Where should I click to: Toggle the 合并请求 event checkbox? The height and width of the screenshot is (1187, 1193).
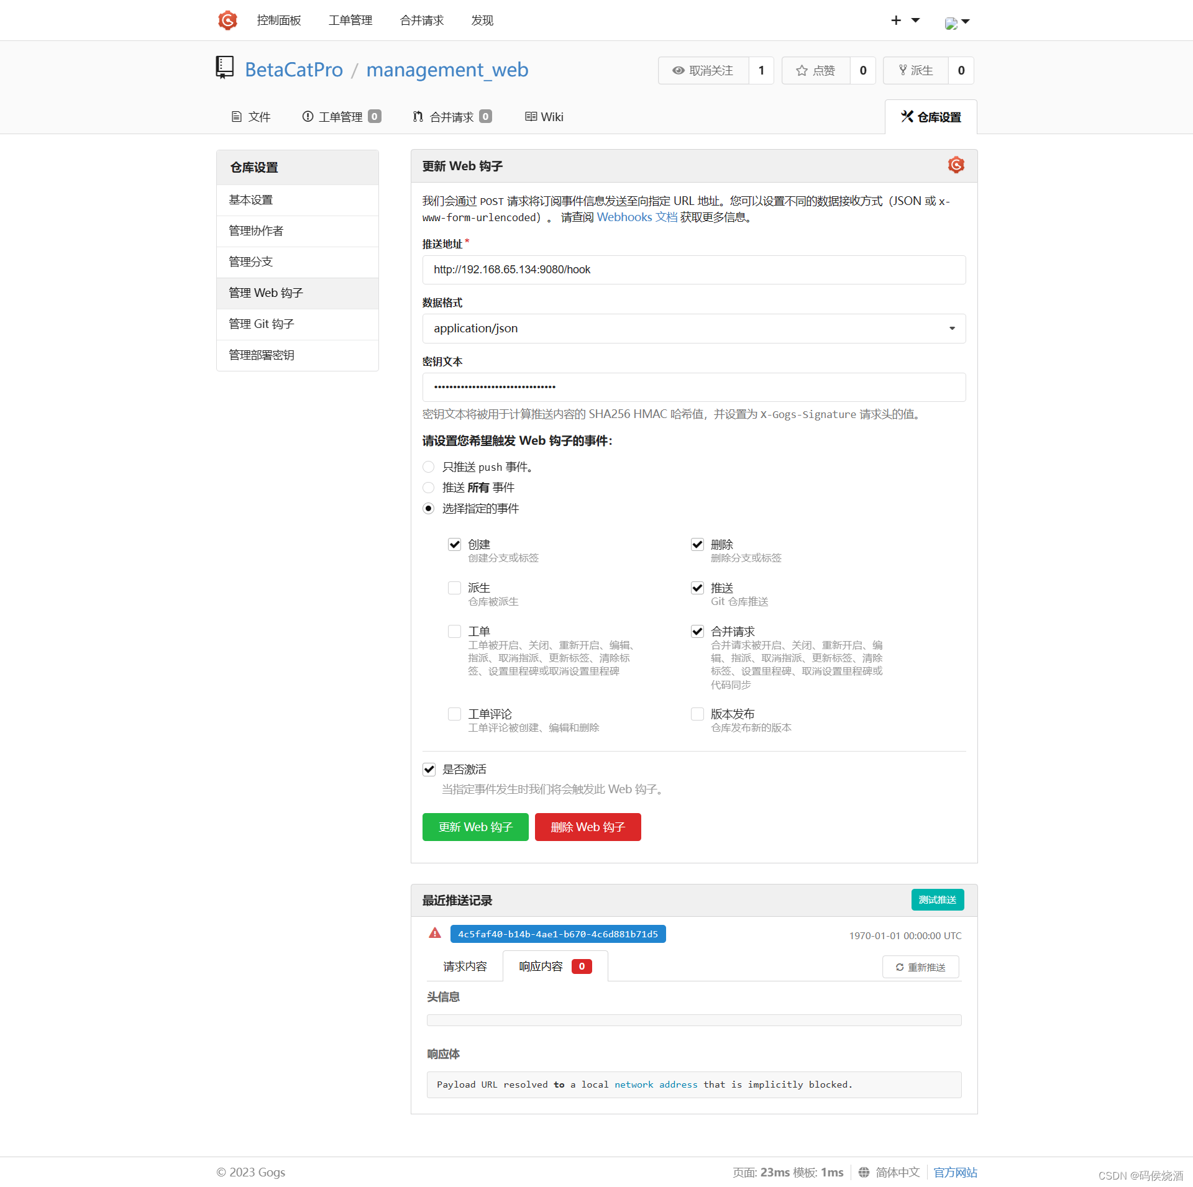click(x=698, y=632)
